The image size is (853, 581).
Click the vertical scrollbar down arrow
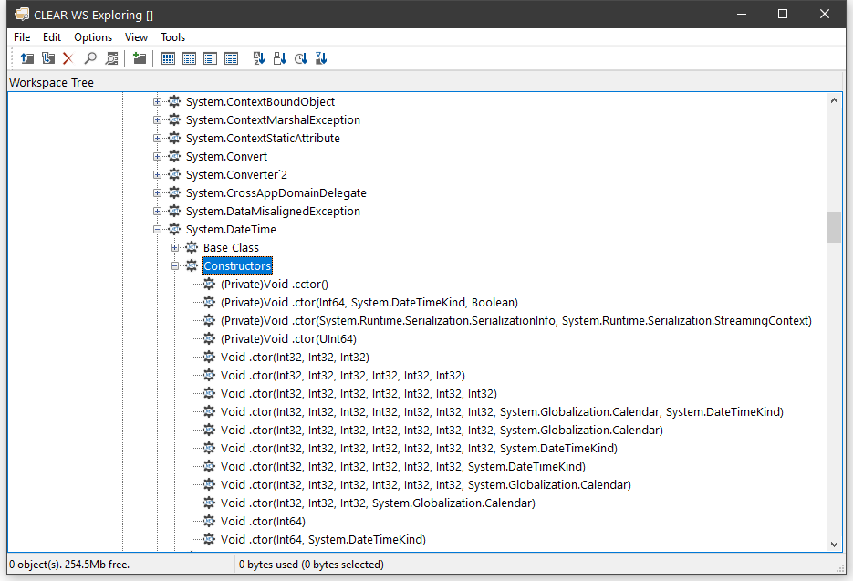pos(835,544)
